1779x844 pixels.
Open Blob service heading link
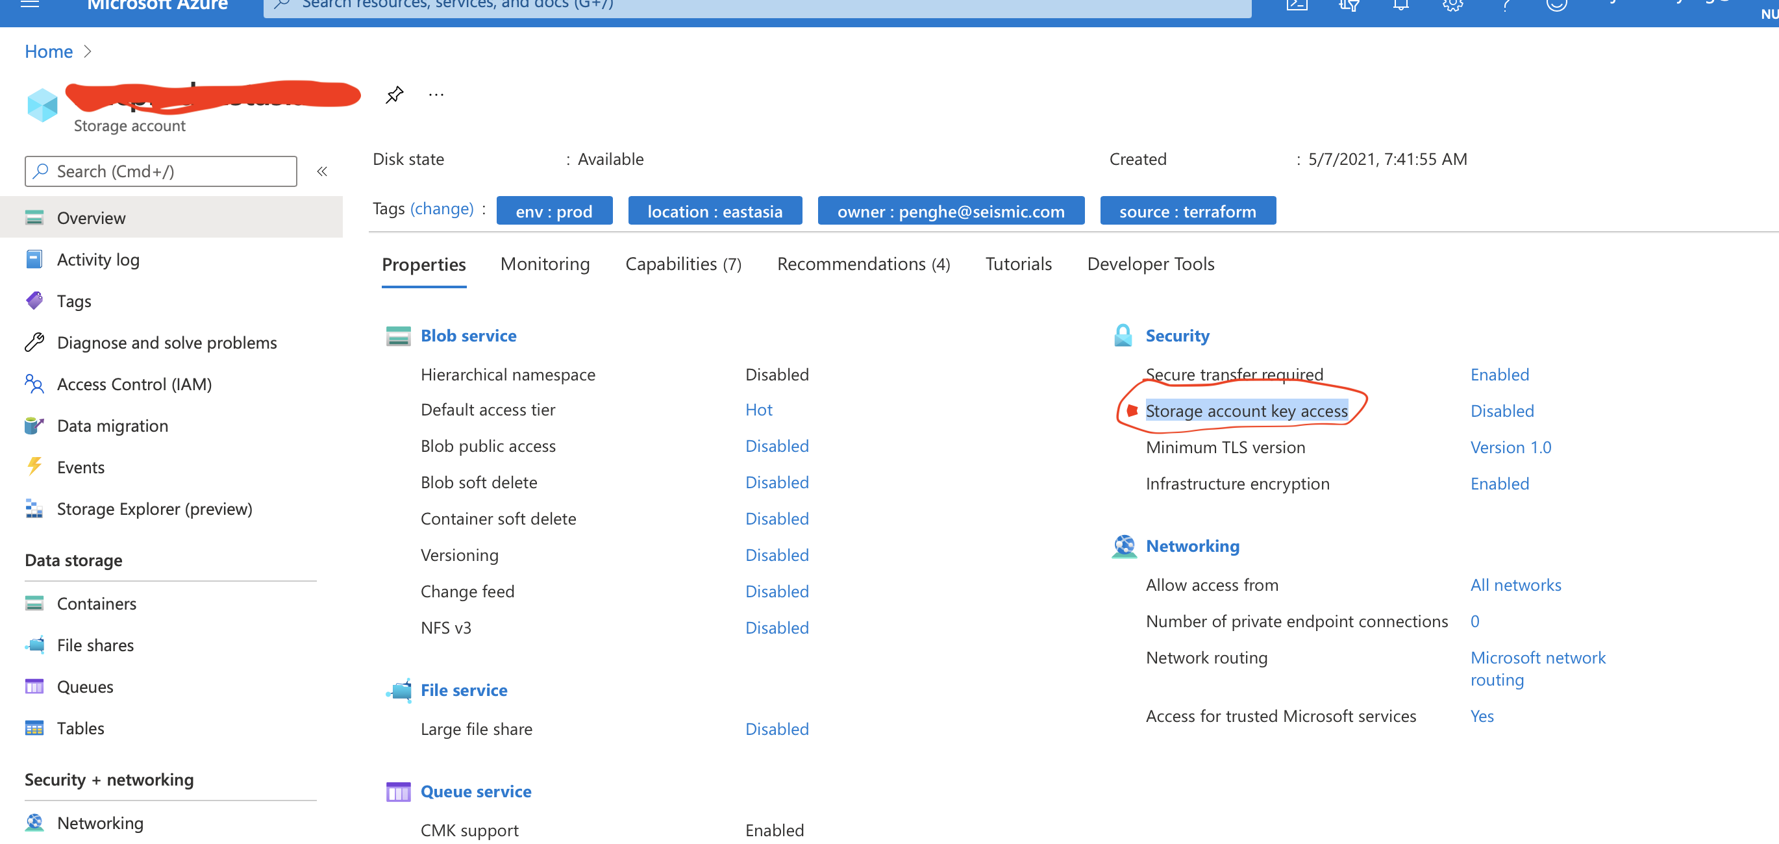coord(468,336)
